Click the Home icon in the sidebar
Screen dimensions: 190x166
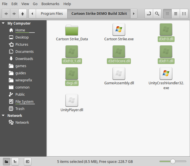11,30
